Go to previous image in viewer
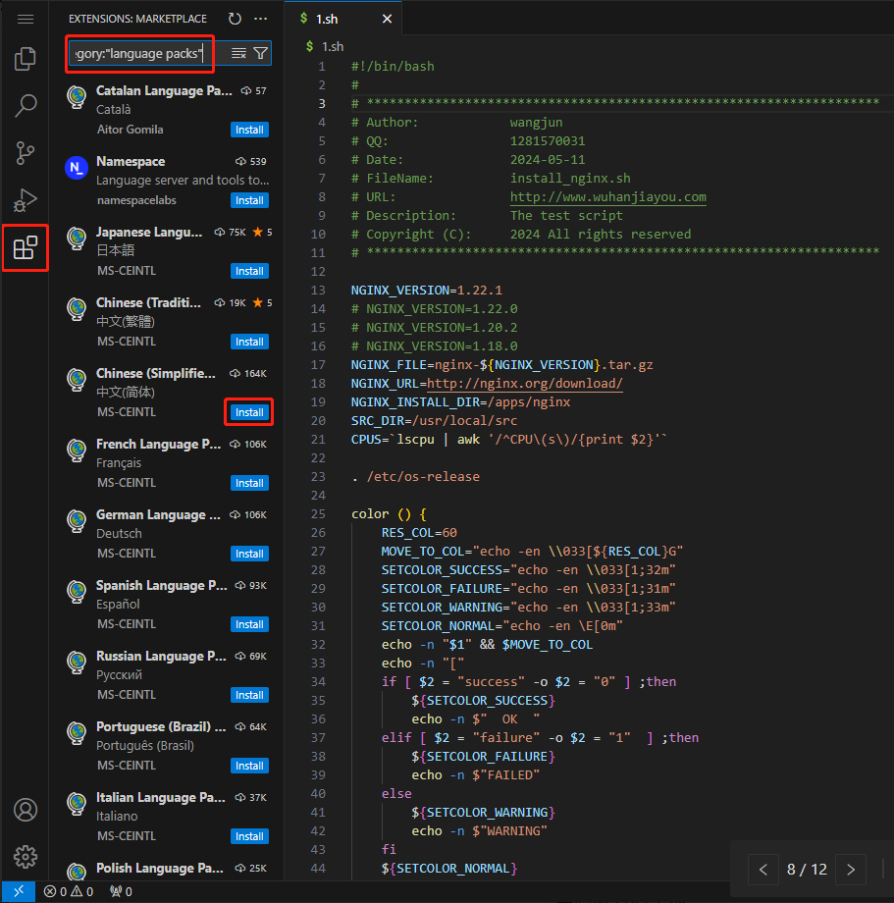The width and height of the screenshot is (894, 903). click(x=763, y=869)
